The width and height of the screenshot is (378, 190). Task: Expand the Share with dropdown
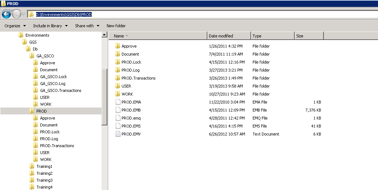tap(87, 26)
